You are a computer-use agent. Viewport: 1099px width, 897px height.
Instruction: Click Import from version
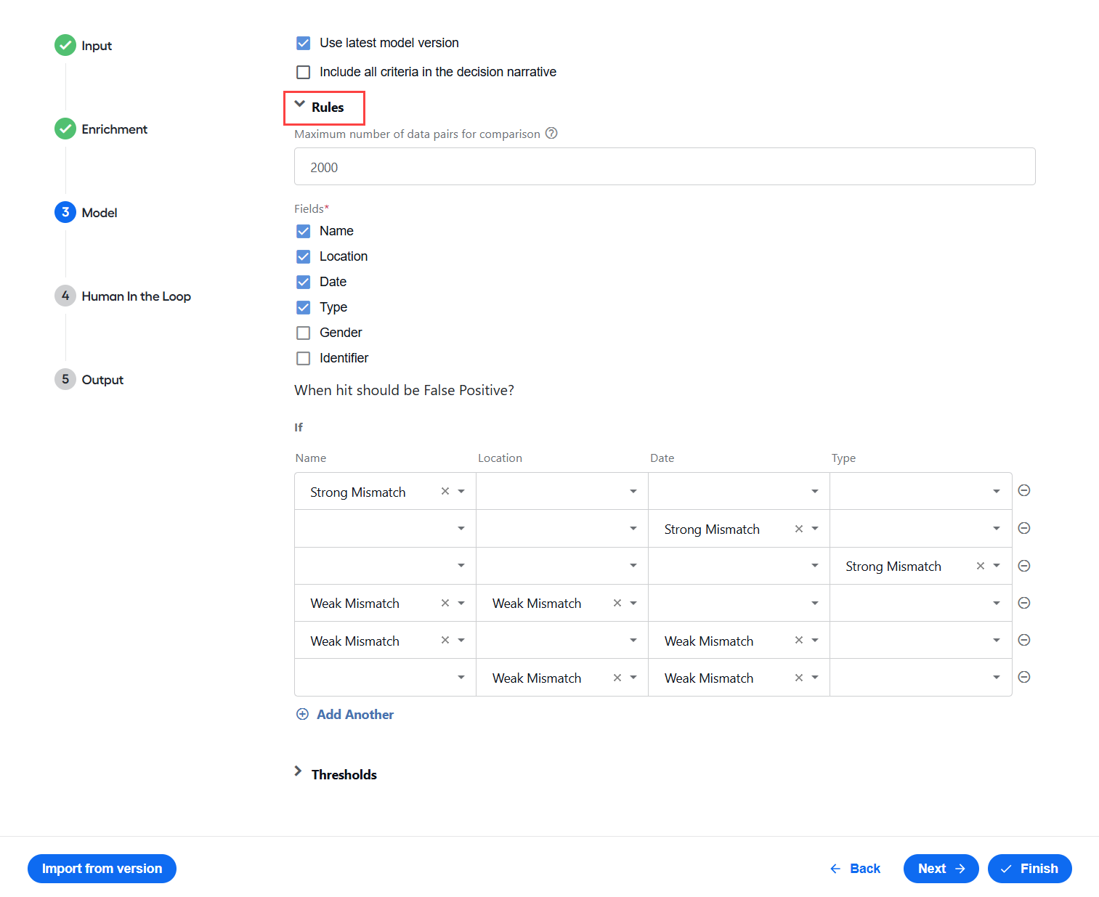tap(102, 869)
